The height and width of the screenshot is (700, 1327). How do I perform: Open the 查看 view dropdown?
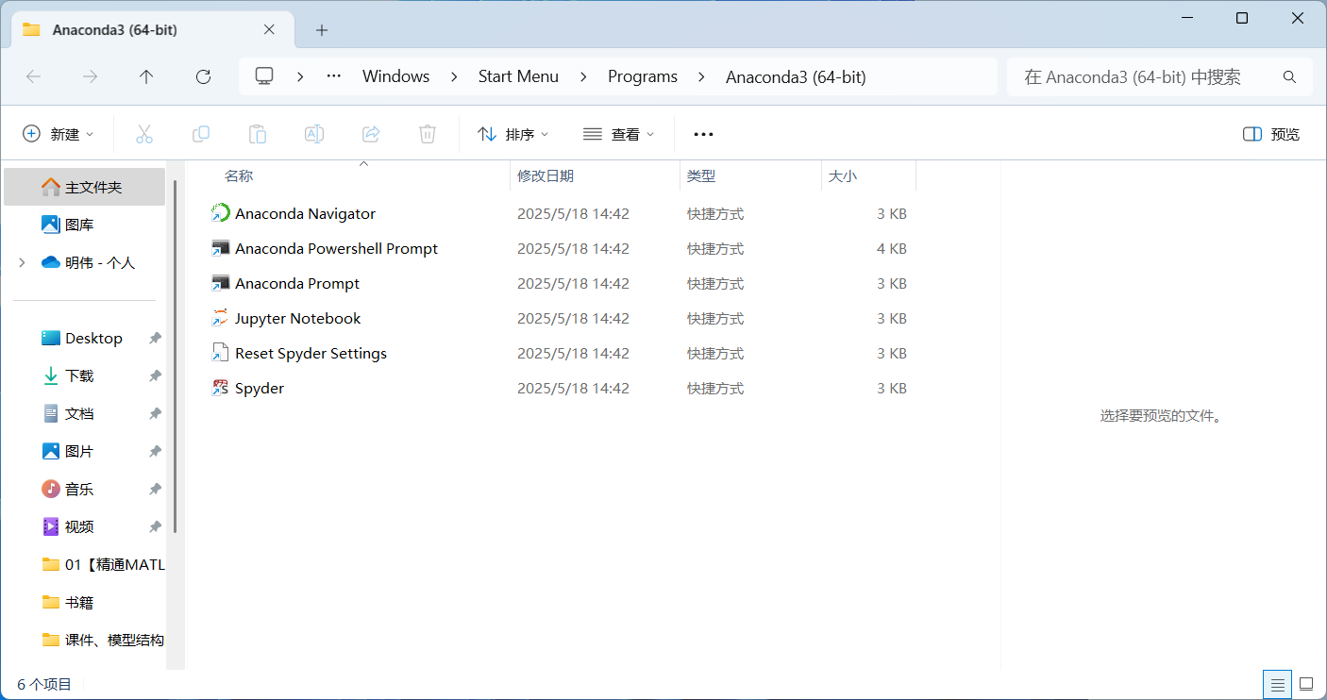(x=618, y=134)
